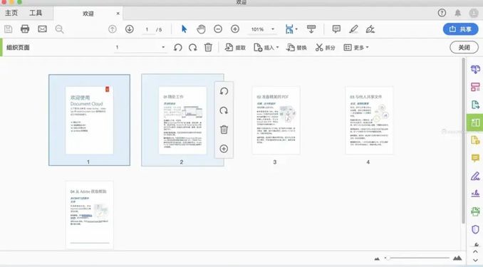Open the Comment sidebar tool
The width and height of the screenshot is (483, 267).
pos(475,158)
